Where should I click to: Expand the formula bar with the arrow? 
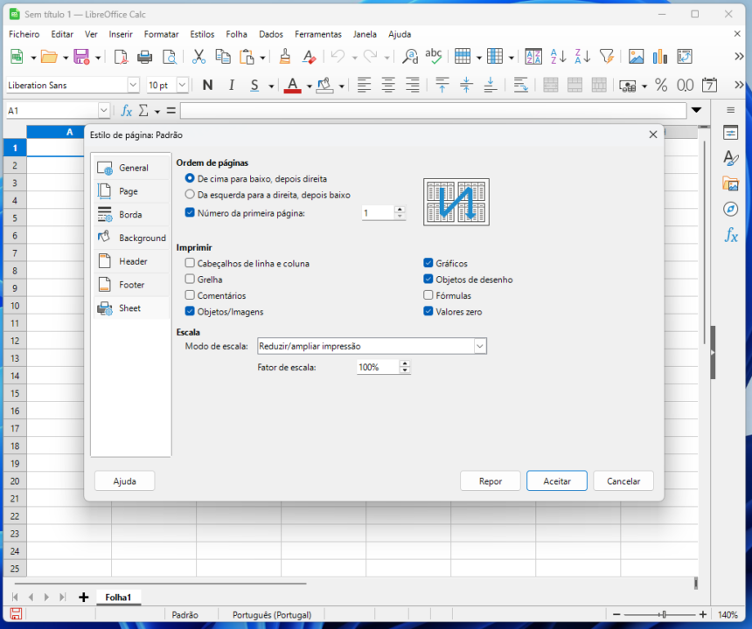(x=696, y=111)
